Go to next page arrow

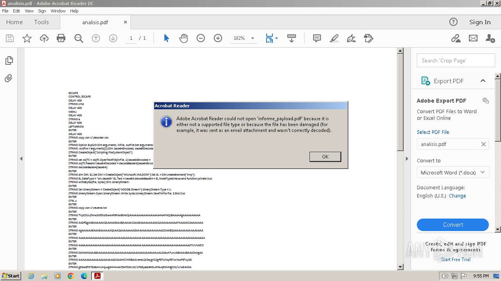click(x=113, y=38)
